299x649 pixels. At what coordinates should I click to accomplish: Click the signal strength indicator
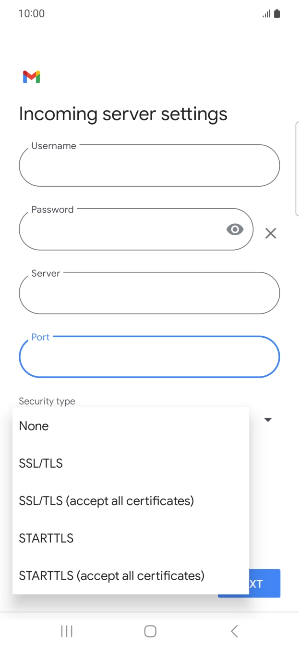[x=265, y=13]
